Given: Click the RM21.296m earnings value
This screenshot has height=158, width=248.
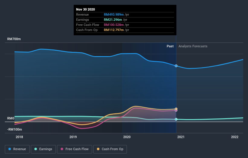Looking at the screenshot, I should pos(113,20).
